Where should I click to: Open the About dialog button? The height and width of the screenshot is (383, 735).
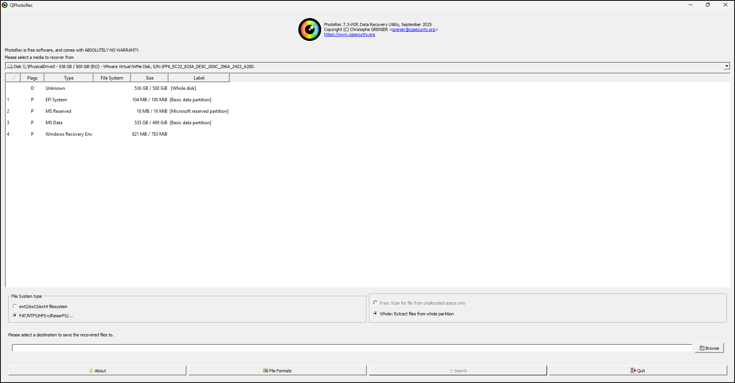pyautogui.click(x=97, y=370)
